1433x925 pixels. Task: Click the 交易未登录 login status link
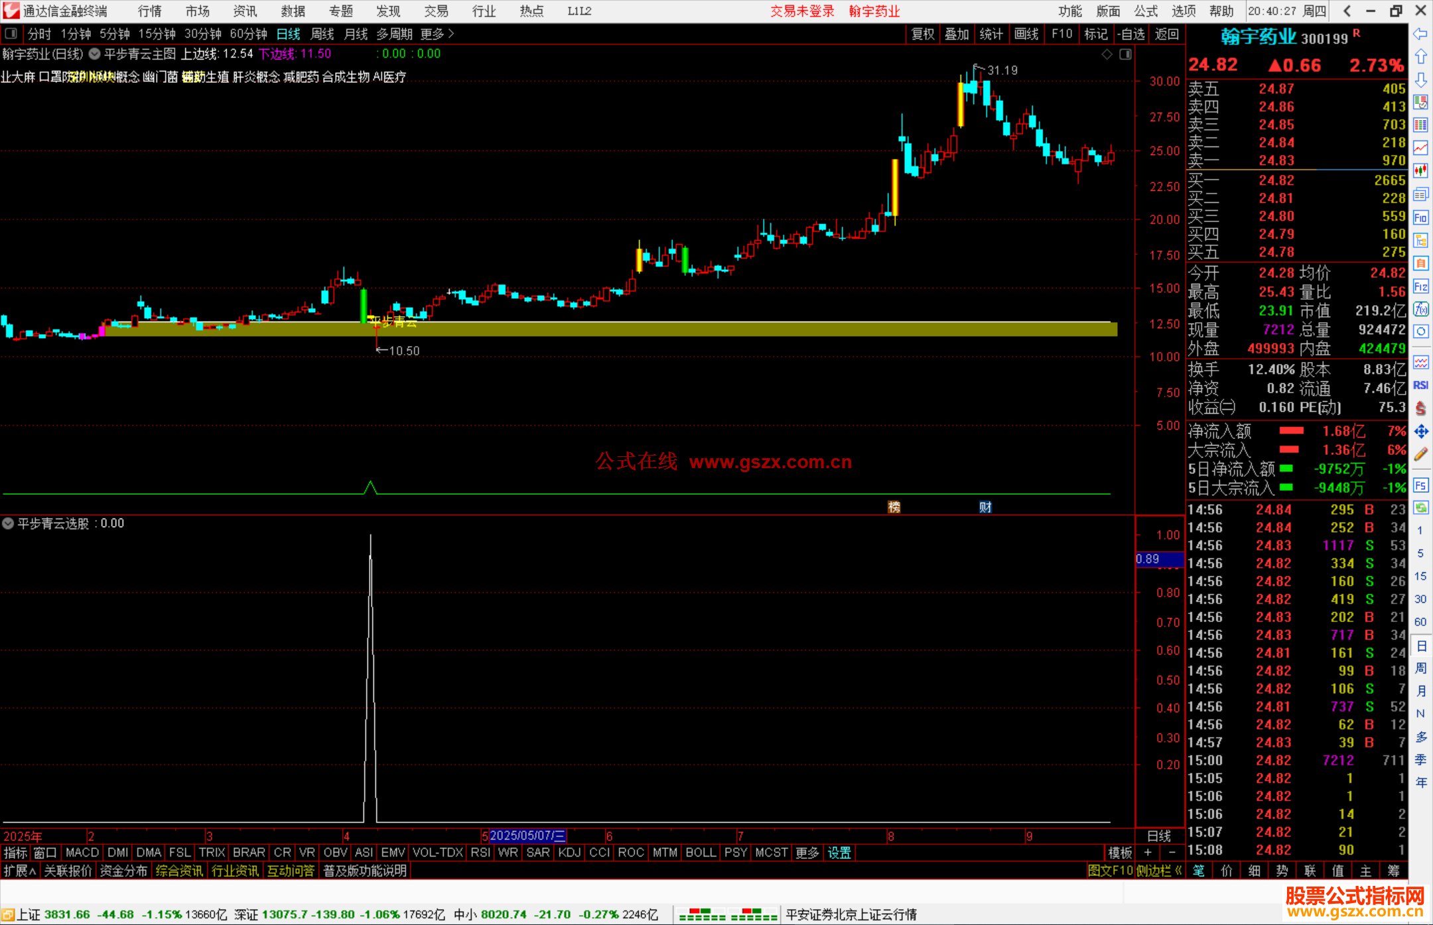click(x=802, y=11)
